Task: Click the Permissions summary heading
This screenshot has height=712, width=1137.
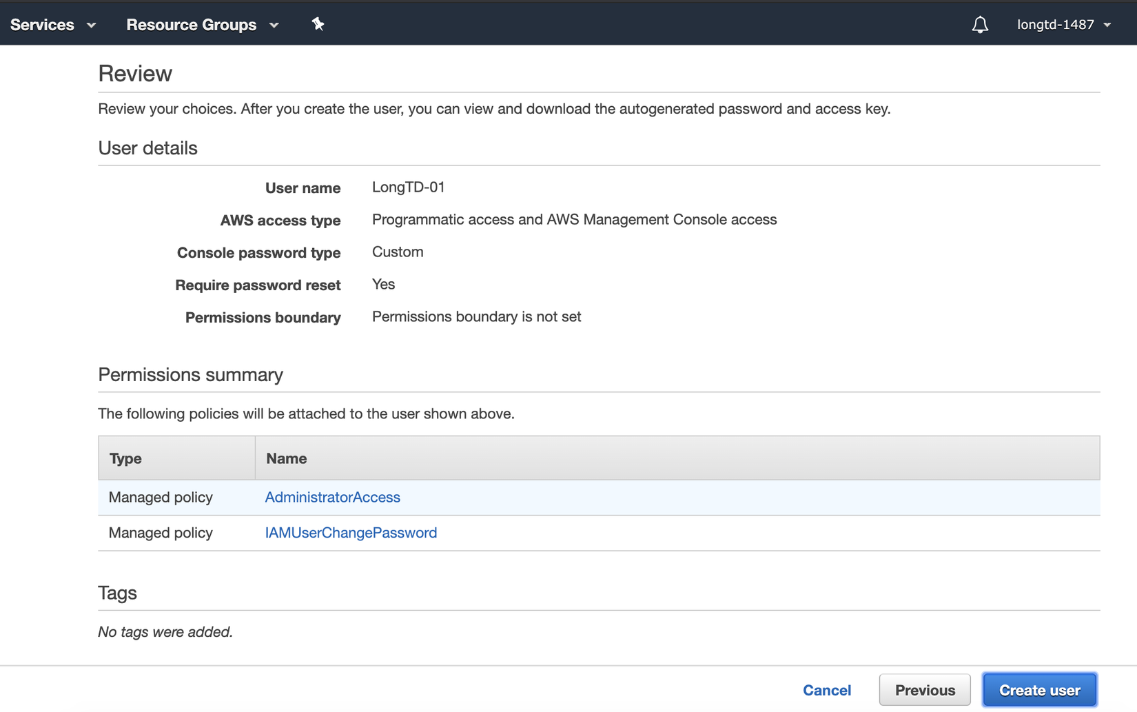Action: point(190,375)
